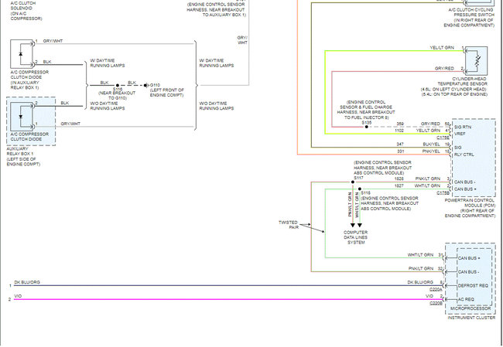Viewport: 503px width, 347px height.
Task: Select the 'INSTRUMENT CLUSTER' label
Action: (x=471, y=318)
